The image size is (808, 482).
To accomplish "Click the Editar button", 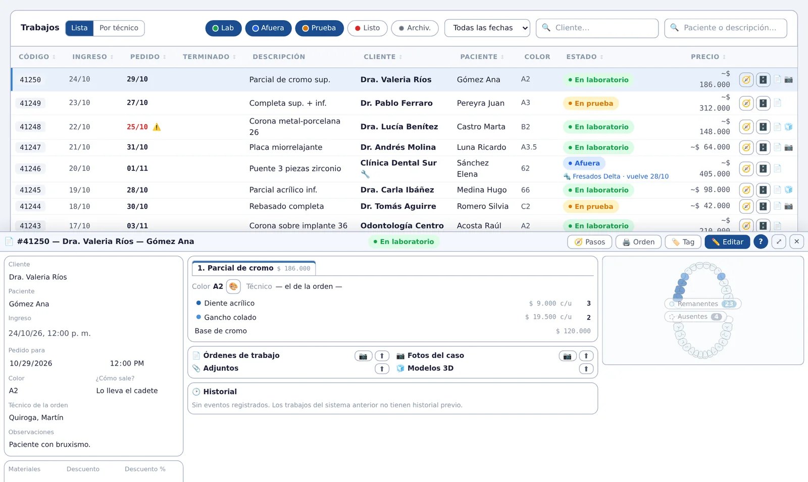I will tap(727, 242).
